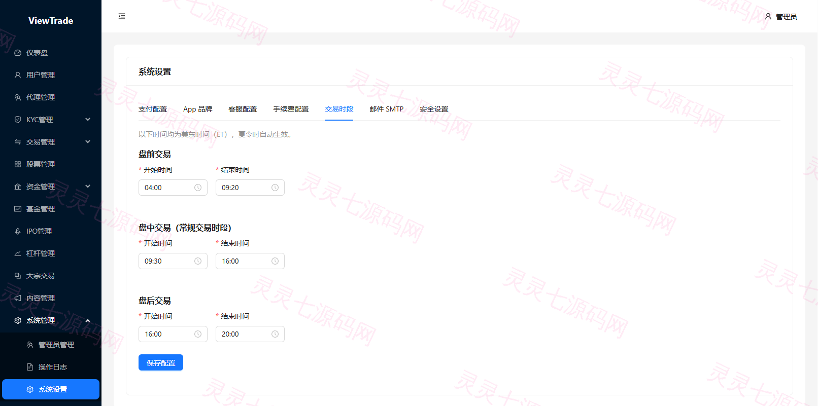Open the 安全设置 tab

click(434, 109)
